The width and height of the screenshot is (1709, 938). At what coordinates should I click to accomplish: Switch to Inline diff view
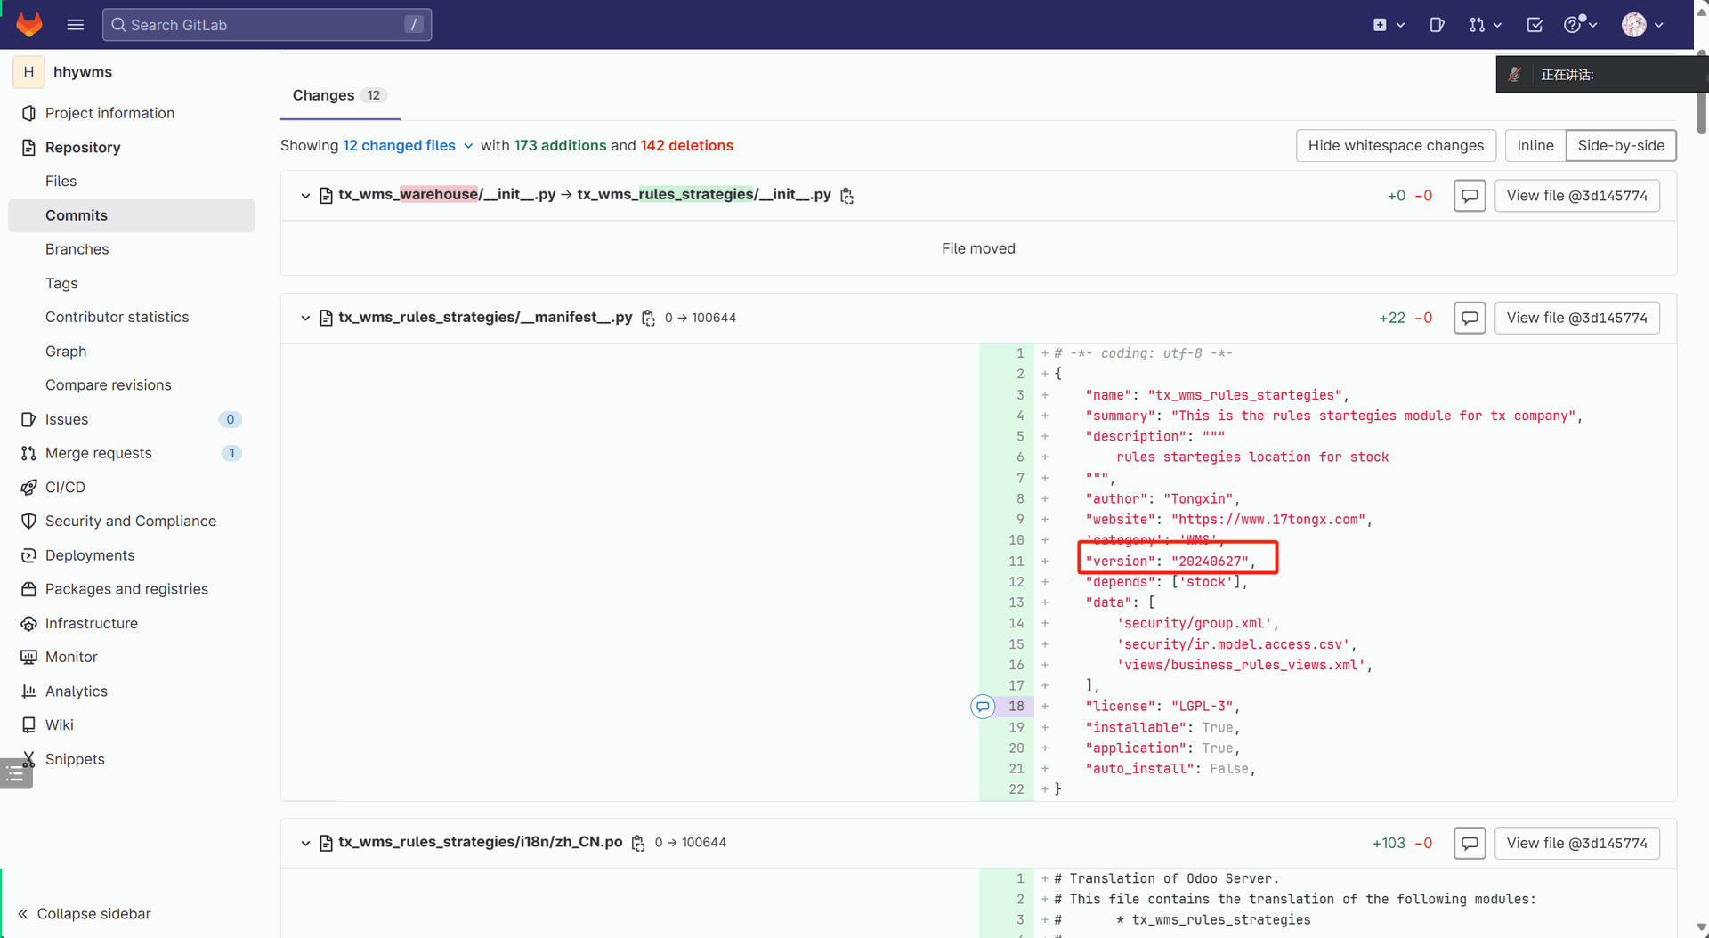[x=1535, y=145]
